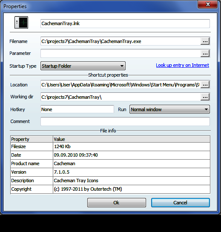Open the Run Normal window dropdown
The height and width of the screenshot is (232, 221).
169,109
